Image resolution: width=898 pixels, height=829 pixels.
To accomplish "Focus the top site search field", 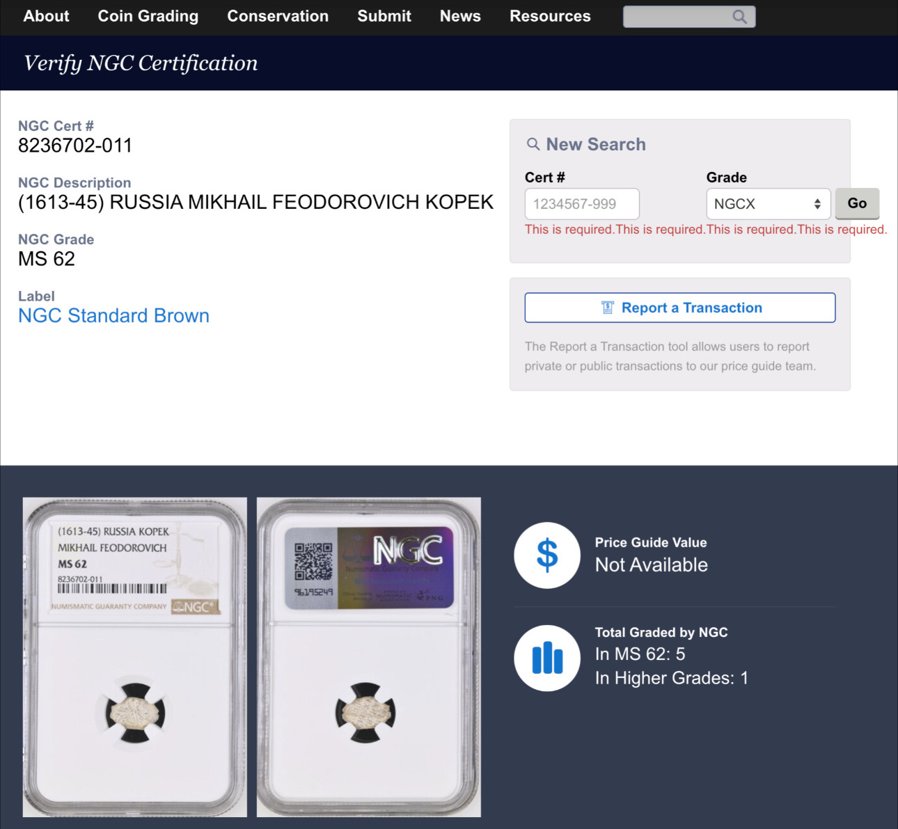I will click(689, 17).
